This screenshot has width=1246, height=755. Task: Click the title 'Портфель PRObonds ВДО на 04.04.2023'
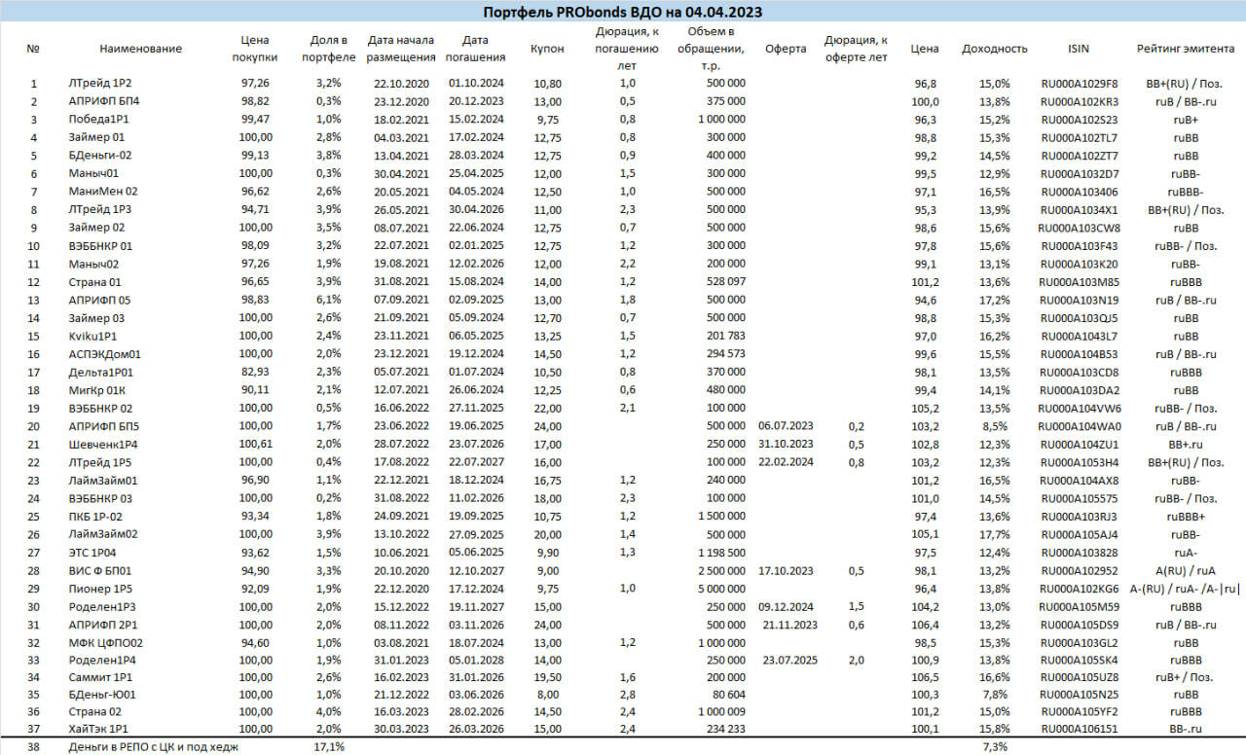coord(623,12)
